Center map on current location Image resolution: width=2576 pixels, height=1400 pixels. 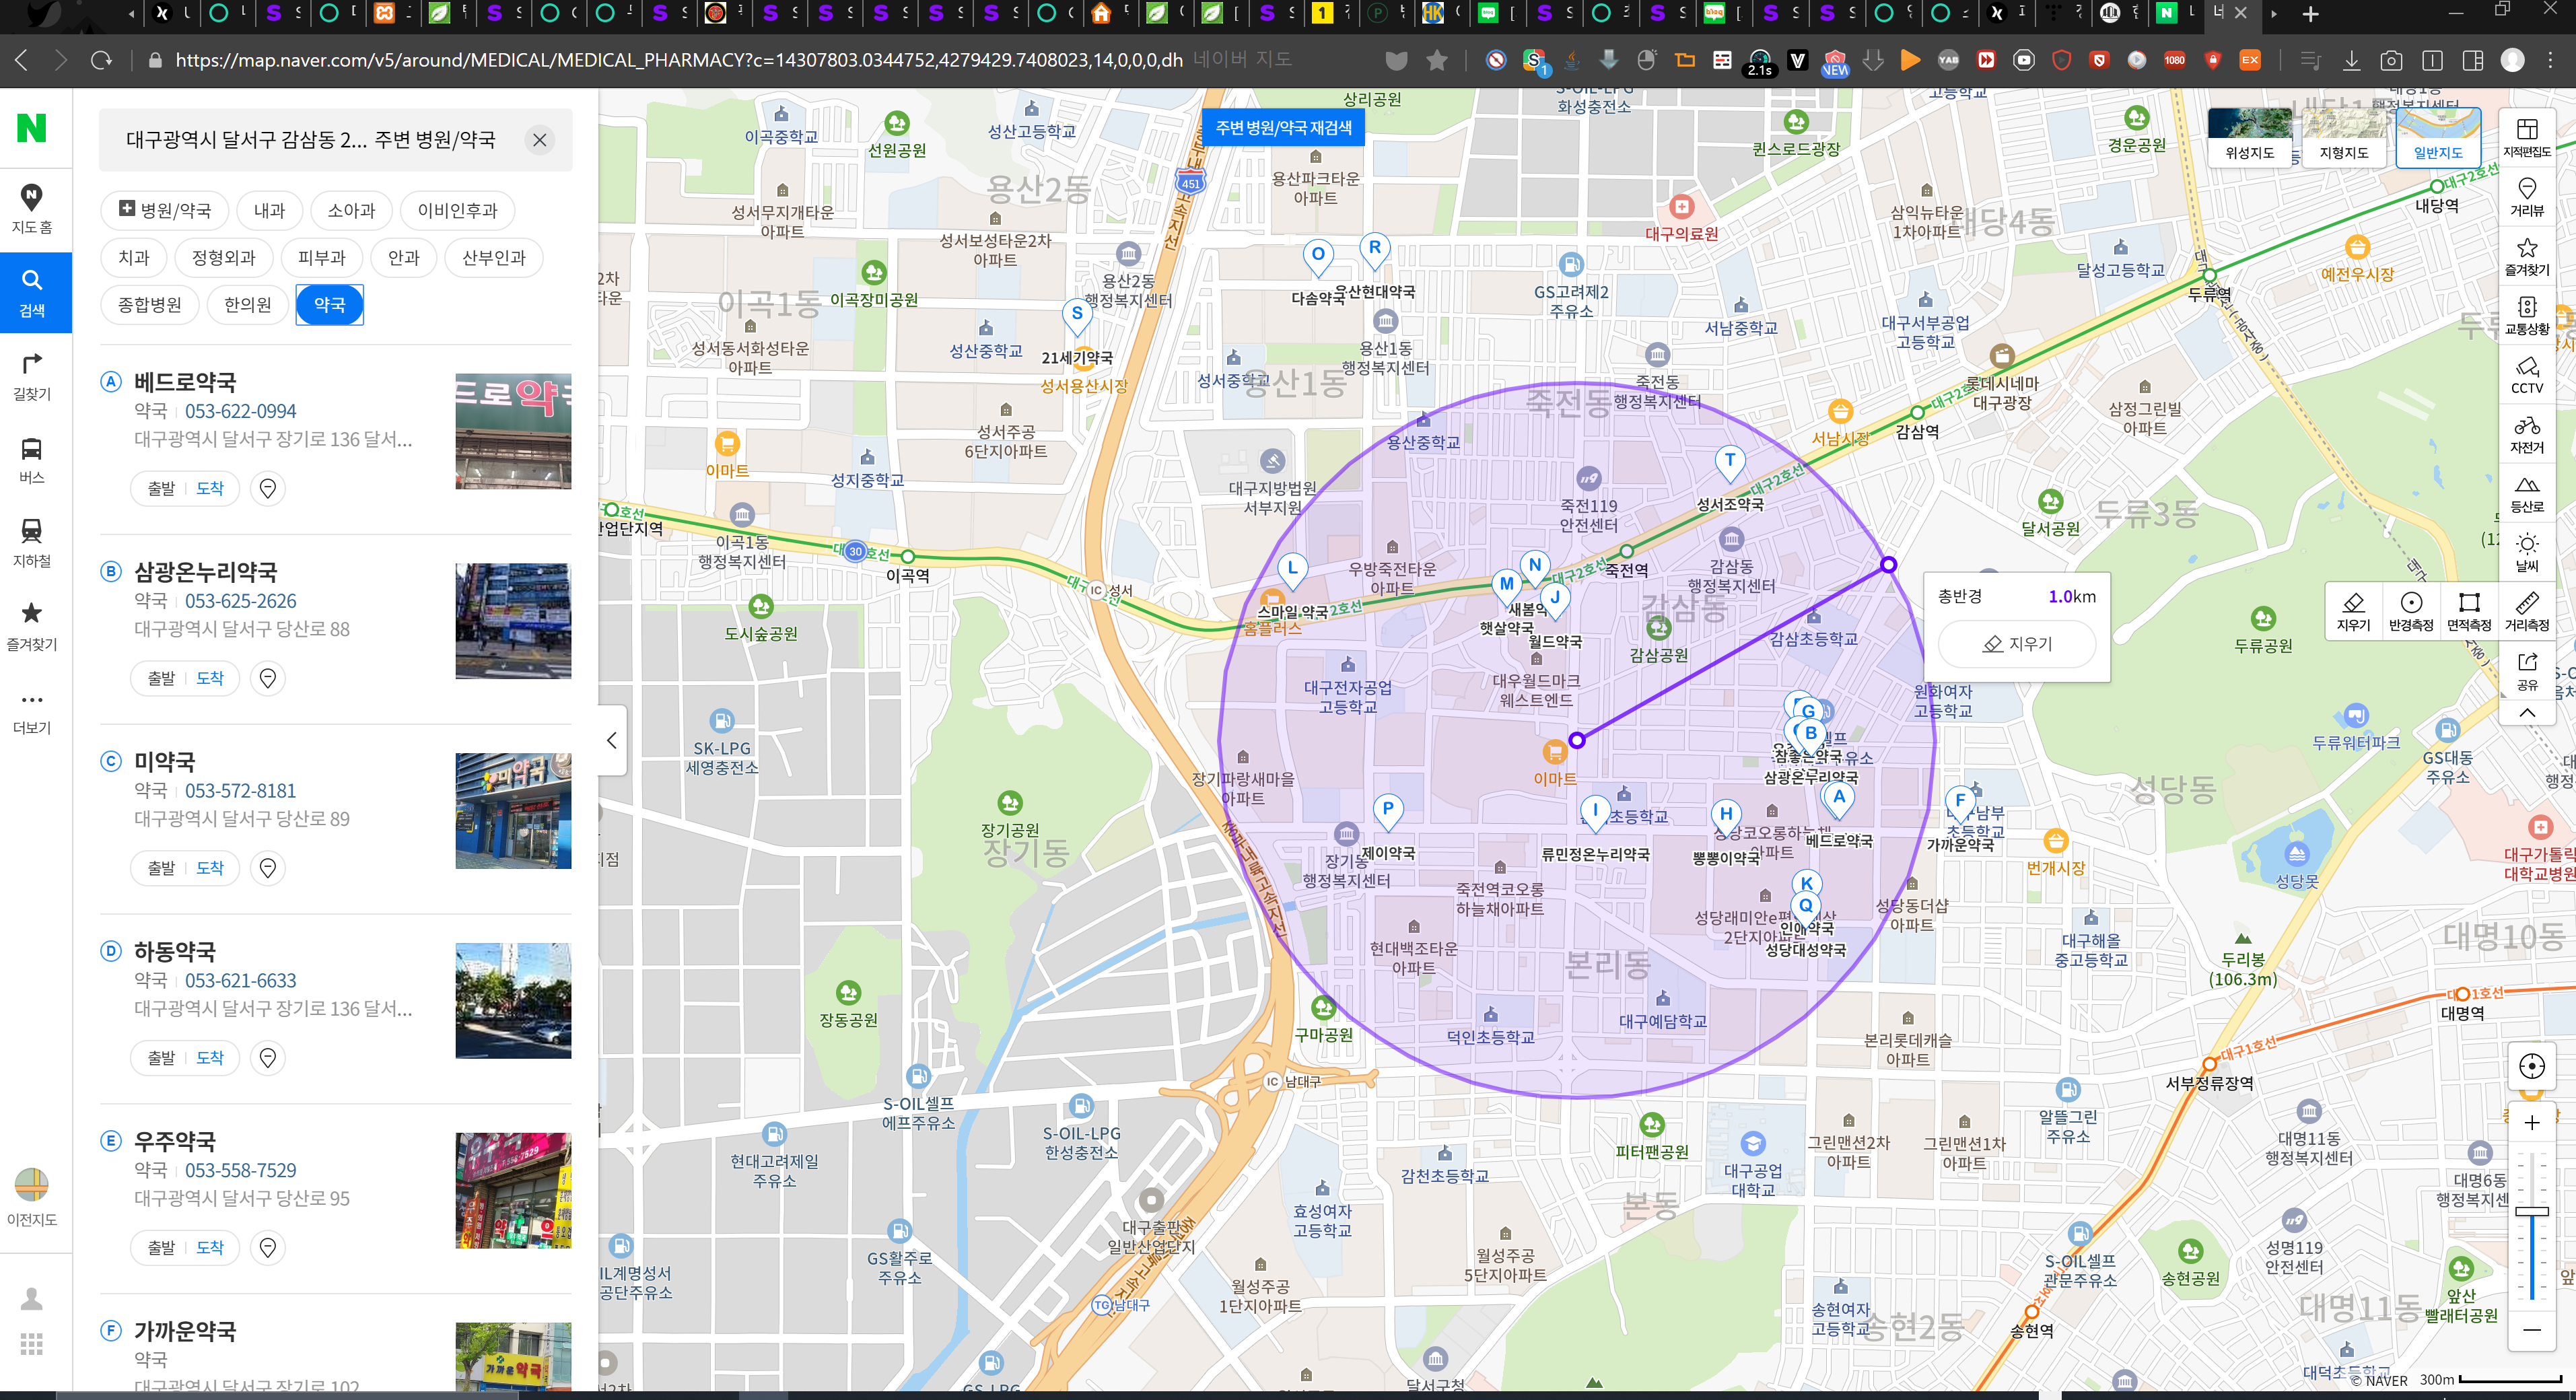pos(2531,1066)
